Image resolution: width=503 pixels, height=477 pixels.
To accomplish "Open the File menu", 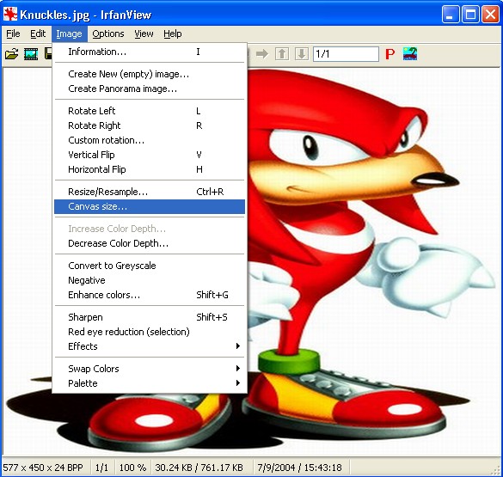I will (13, 34).
